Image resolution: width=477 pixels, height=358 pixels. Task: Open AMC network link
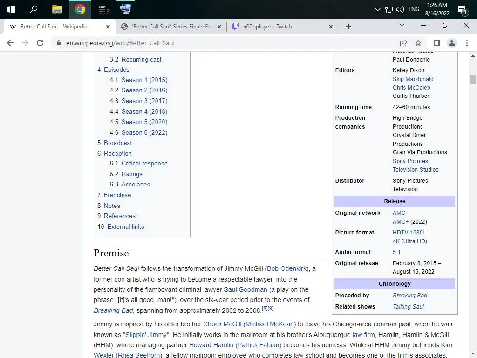coord(399,213)
